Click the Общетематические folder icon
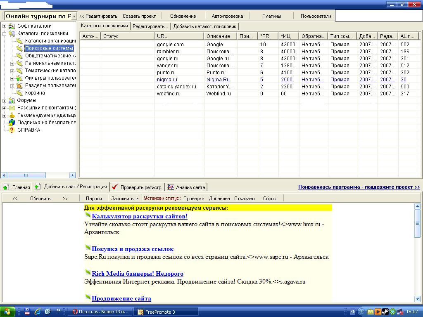 click(x=19, y=56)
